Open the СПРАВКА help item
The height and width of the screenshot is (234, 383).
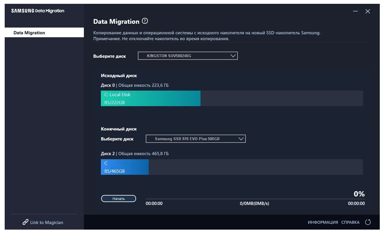(x=350, y=222)
